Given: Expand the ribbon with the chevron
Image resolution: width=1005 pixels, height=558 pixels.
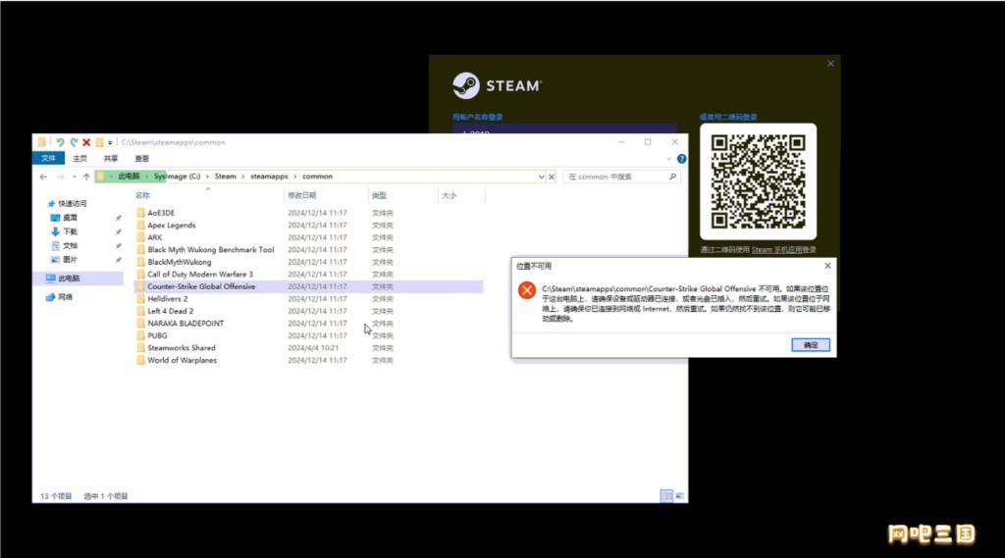Looking at the screenshot, I should [x=668, y=158].
